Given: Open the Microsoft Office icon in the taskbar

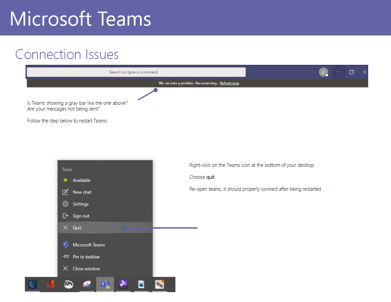Looking at the screenshot, I should (x=51, y=284).
